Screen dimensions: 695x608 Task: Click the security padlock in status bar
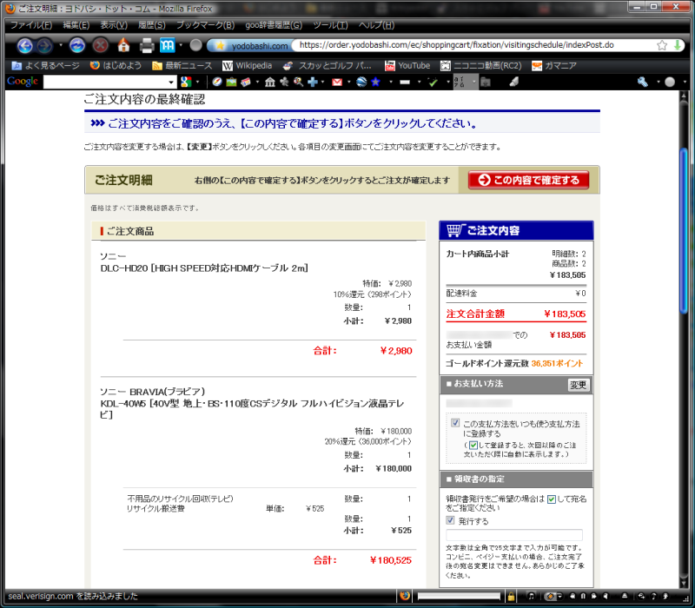point(511,597)
